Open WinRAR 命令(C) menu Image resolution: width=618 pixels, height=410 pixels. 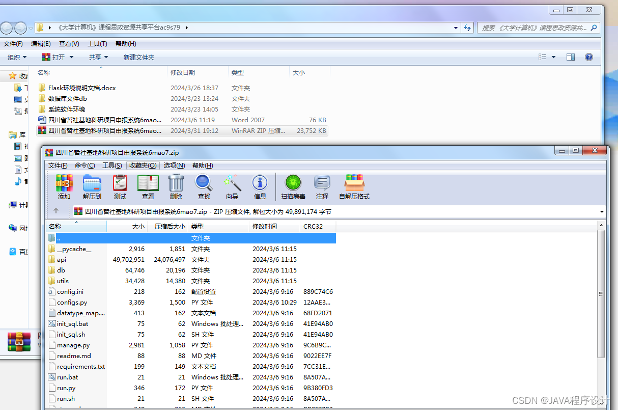pos(85,166)
